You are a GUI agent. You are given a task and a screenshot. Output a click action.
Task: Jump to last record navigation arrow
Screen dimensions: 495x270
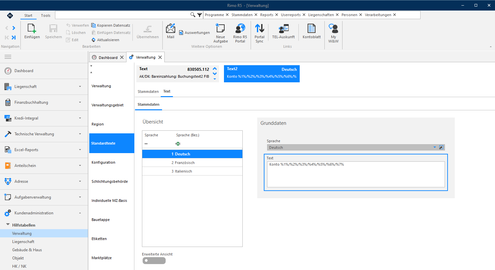point(14,37)
